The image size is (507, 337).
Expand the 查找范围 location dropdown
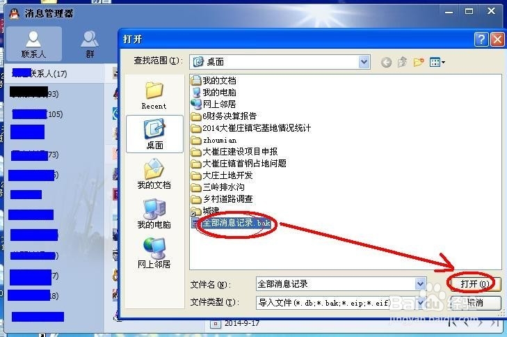point(364,61)
